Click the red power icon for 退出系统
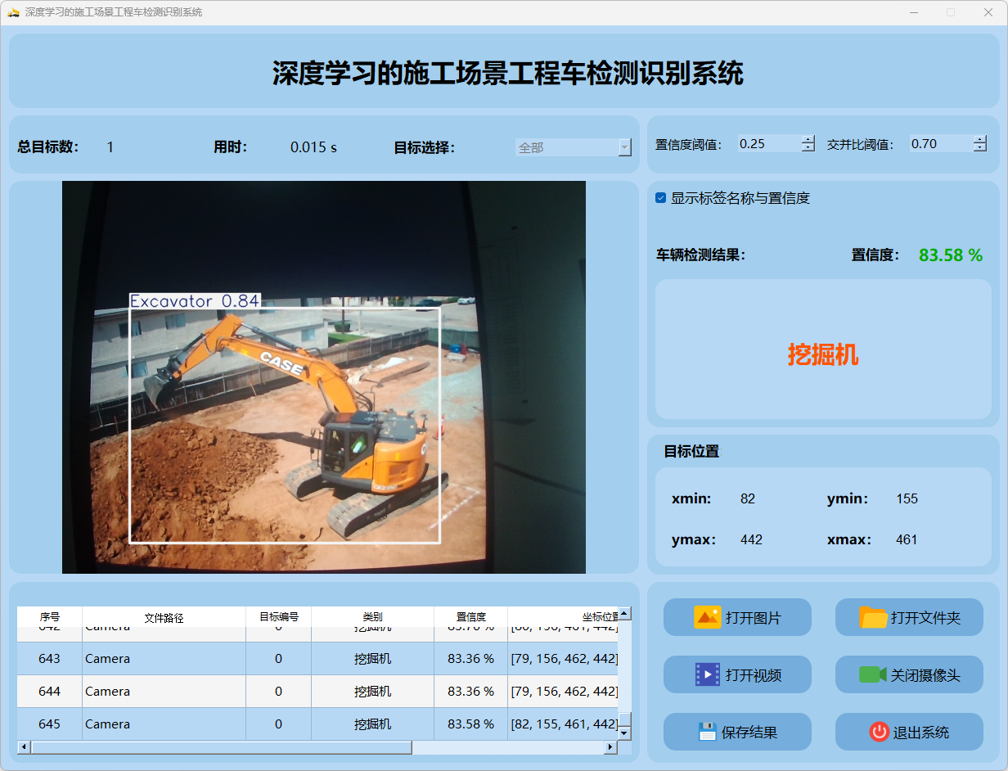The width and height of the screenshot is (1008, 771). 879,732
